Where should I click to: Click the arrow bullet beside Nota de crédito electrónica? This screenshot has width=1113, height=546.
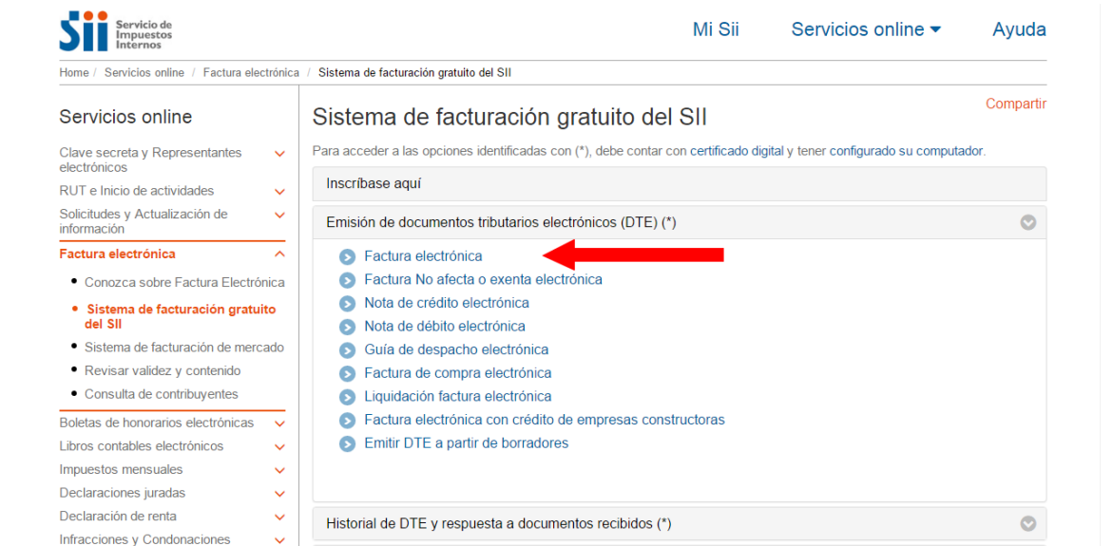pos(347,304)
